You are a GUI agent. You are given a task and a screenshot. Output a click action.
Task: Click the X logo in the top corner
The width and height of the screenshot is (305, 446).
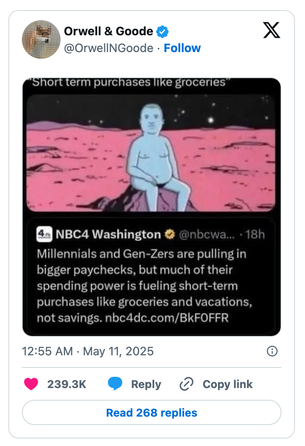point(271,30)
